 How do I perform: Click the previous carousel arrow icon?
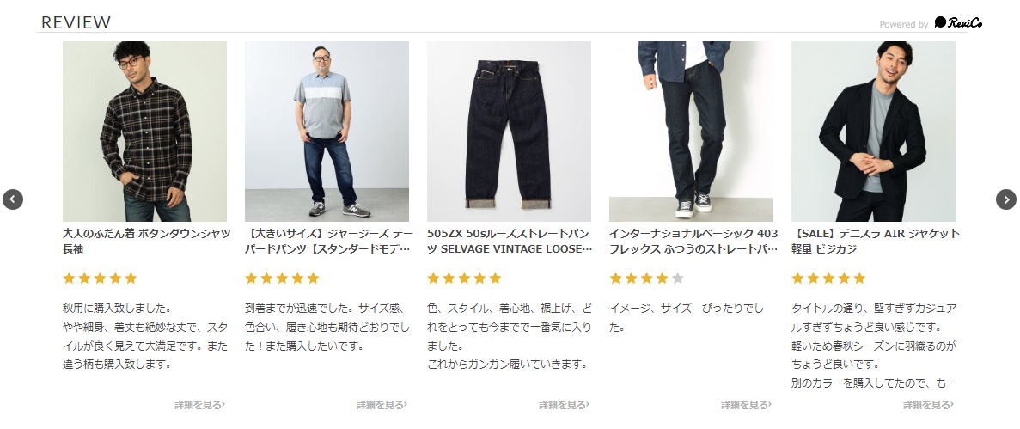[x=13, y=199]
